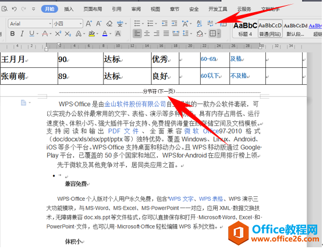The height and width of the screenshot is (249, 323).
Task: Click the Chinese layout A icon
Action: [184, 24]
